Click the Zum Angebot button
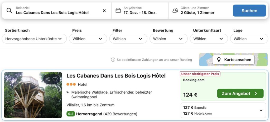 click(240, 93)
